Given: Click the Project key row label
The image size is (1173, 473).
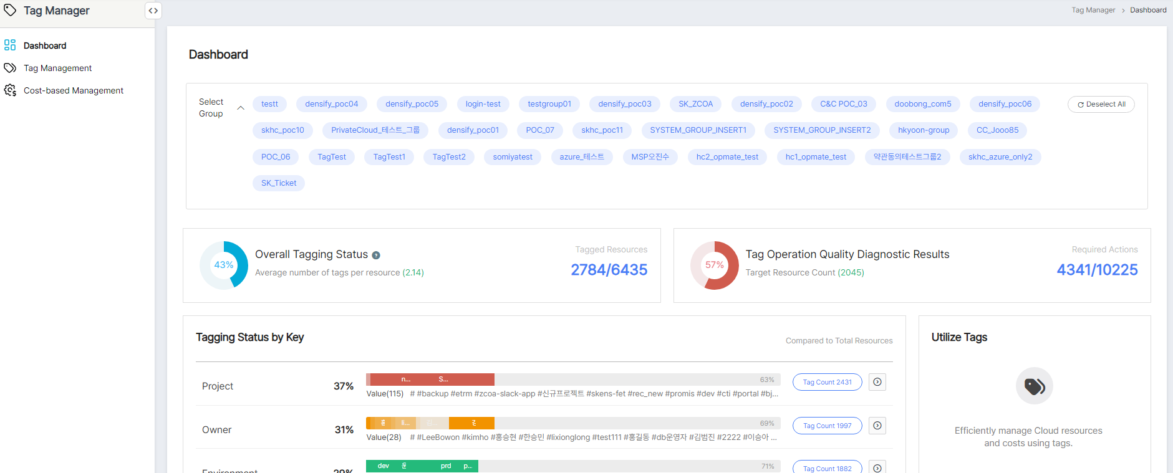Looking at the screenshot, I should tap(218, 386).
